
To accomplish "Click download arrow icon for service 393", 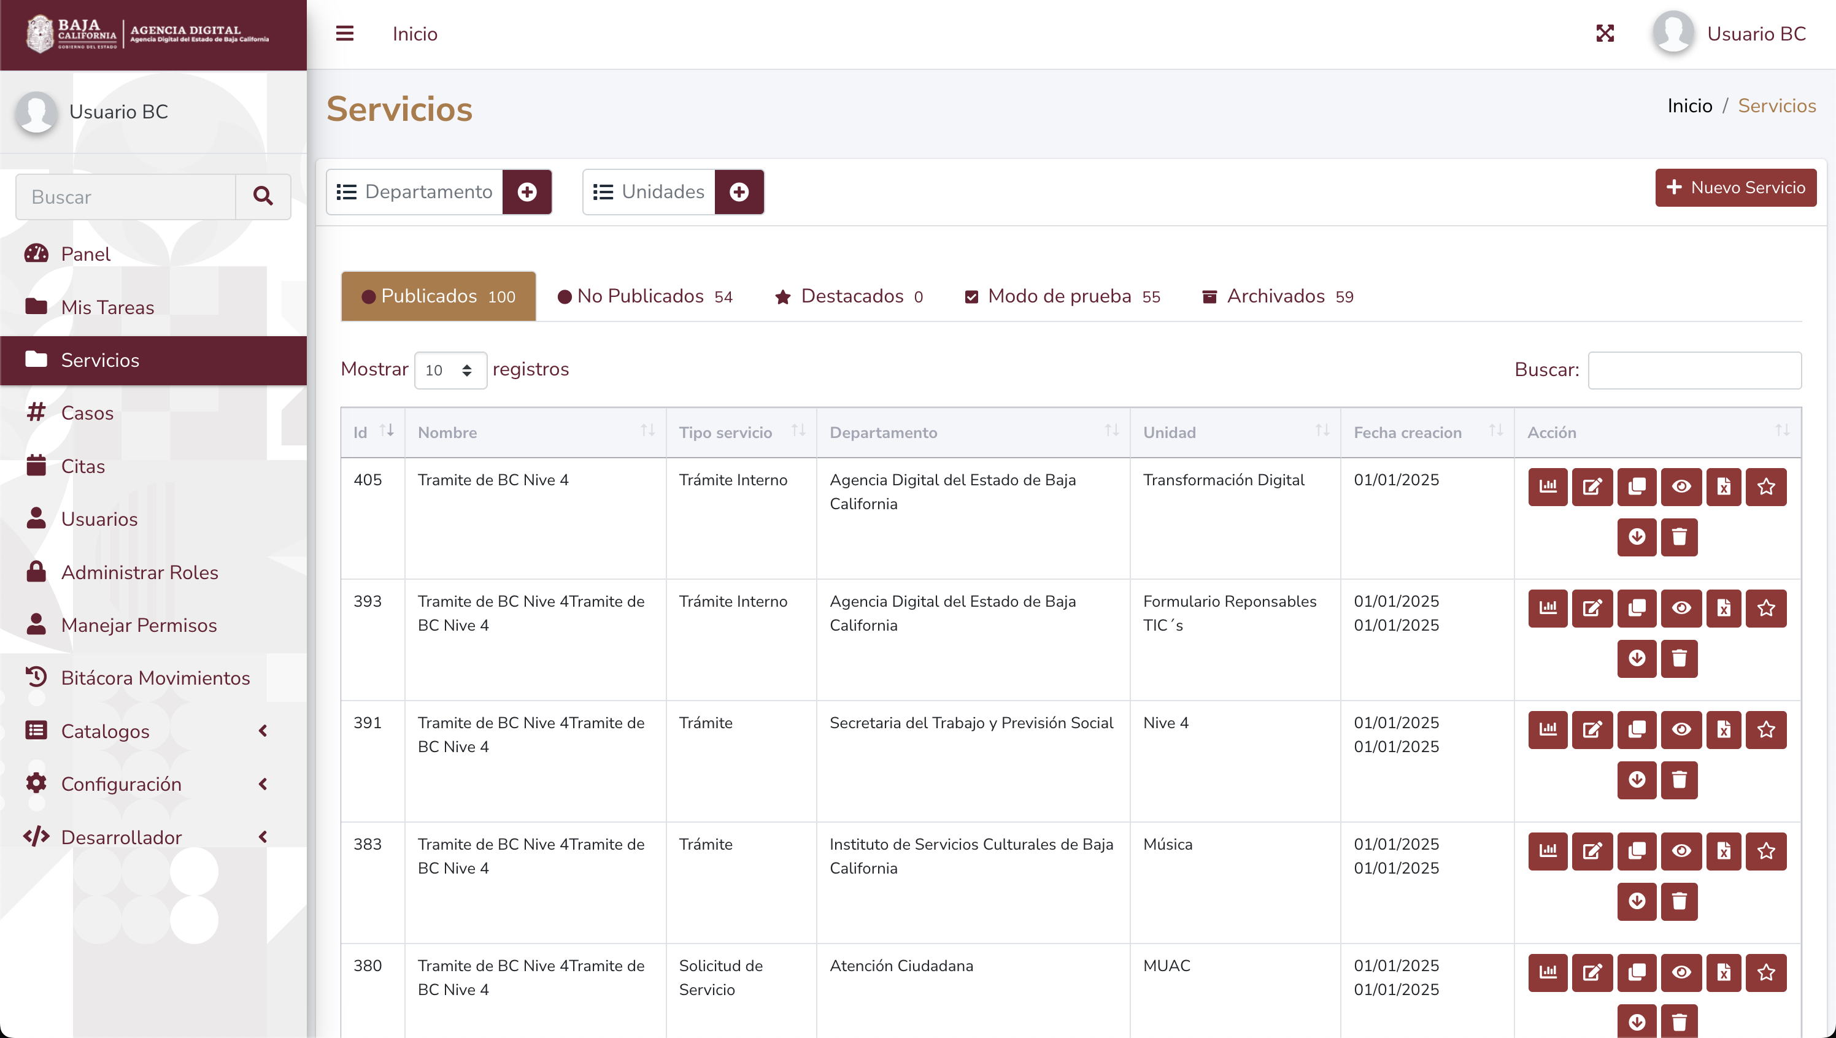I will (1637, 658).
